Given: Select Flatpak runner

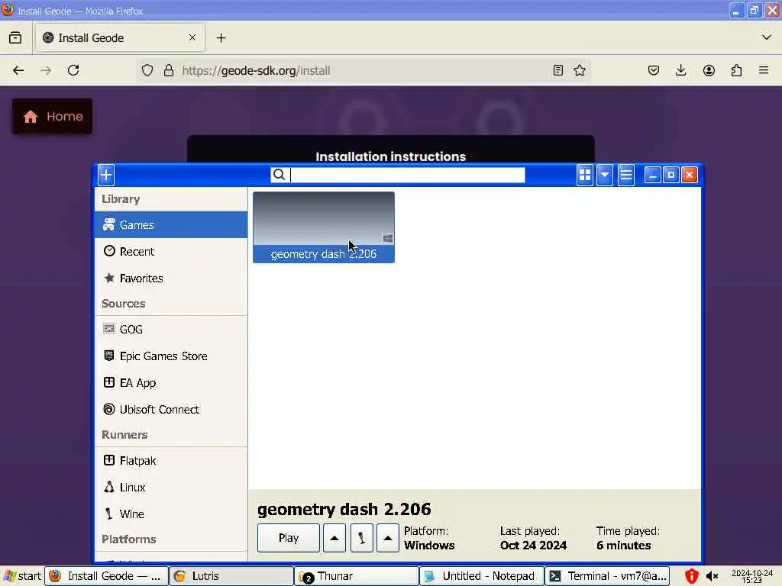Looking at the screenshot, I should click(x=170, y=461).
